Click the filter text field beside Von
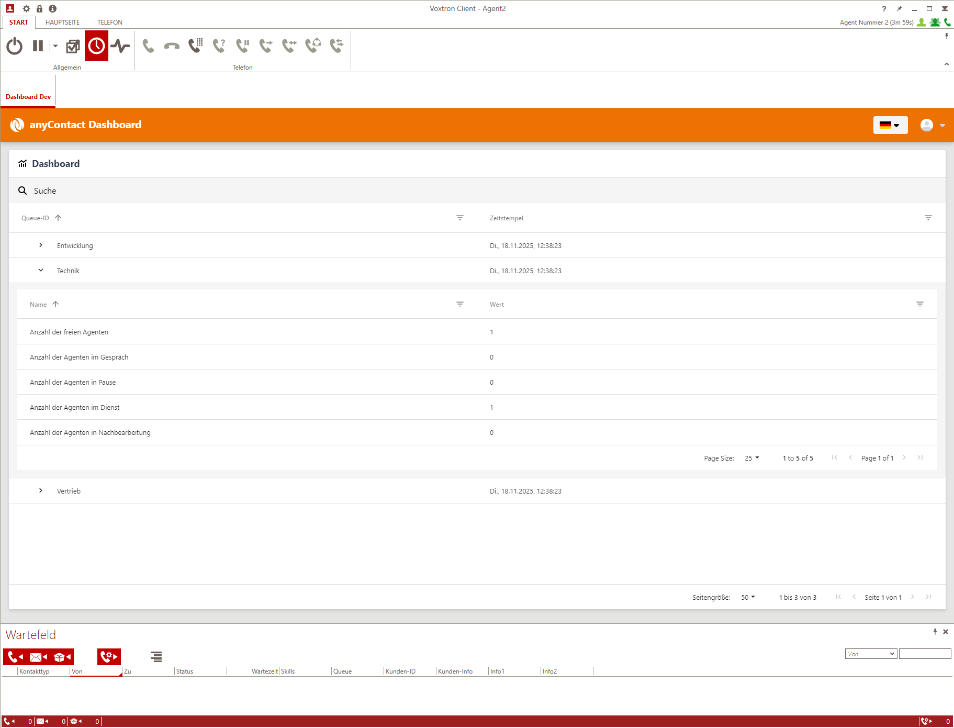Screen dimensions: 954x728 (925, 654)
